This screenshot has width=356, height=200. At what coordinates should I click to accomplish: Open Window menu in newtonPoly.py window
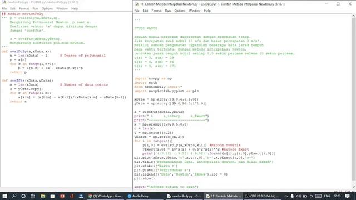pos(62,9)
